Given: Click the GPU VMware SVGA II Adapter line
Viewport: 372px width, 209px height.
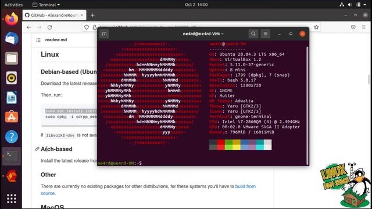Looking at the screenshot, I should click(x=255, y=127).
